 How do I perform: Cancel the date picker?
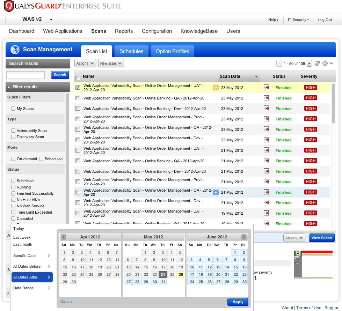click(66, 302)
